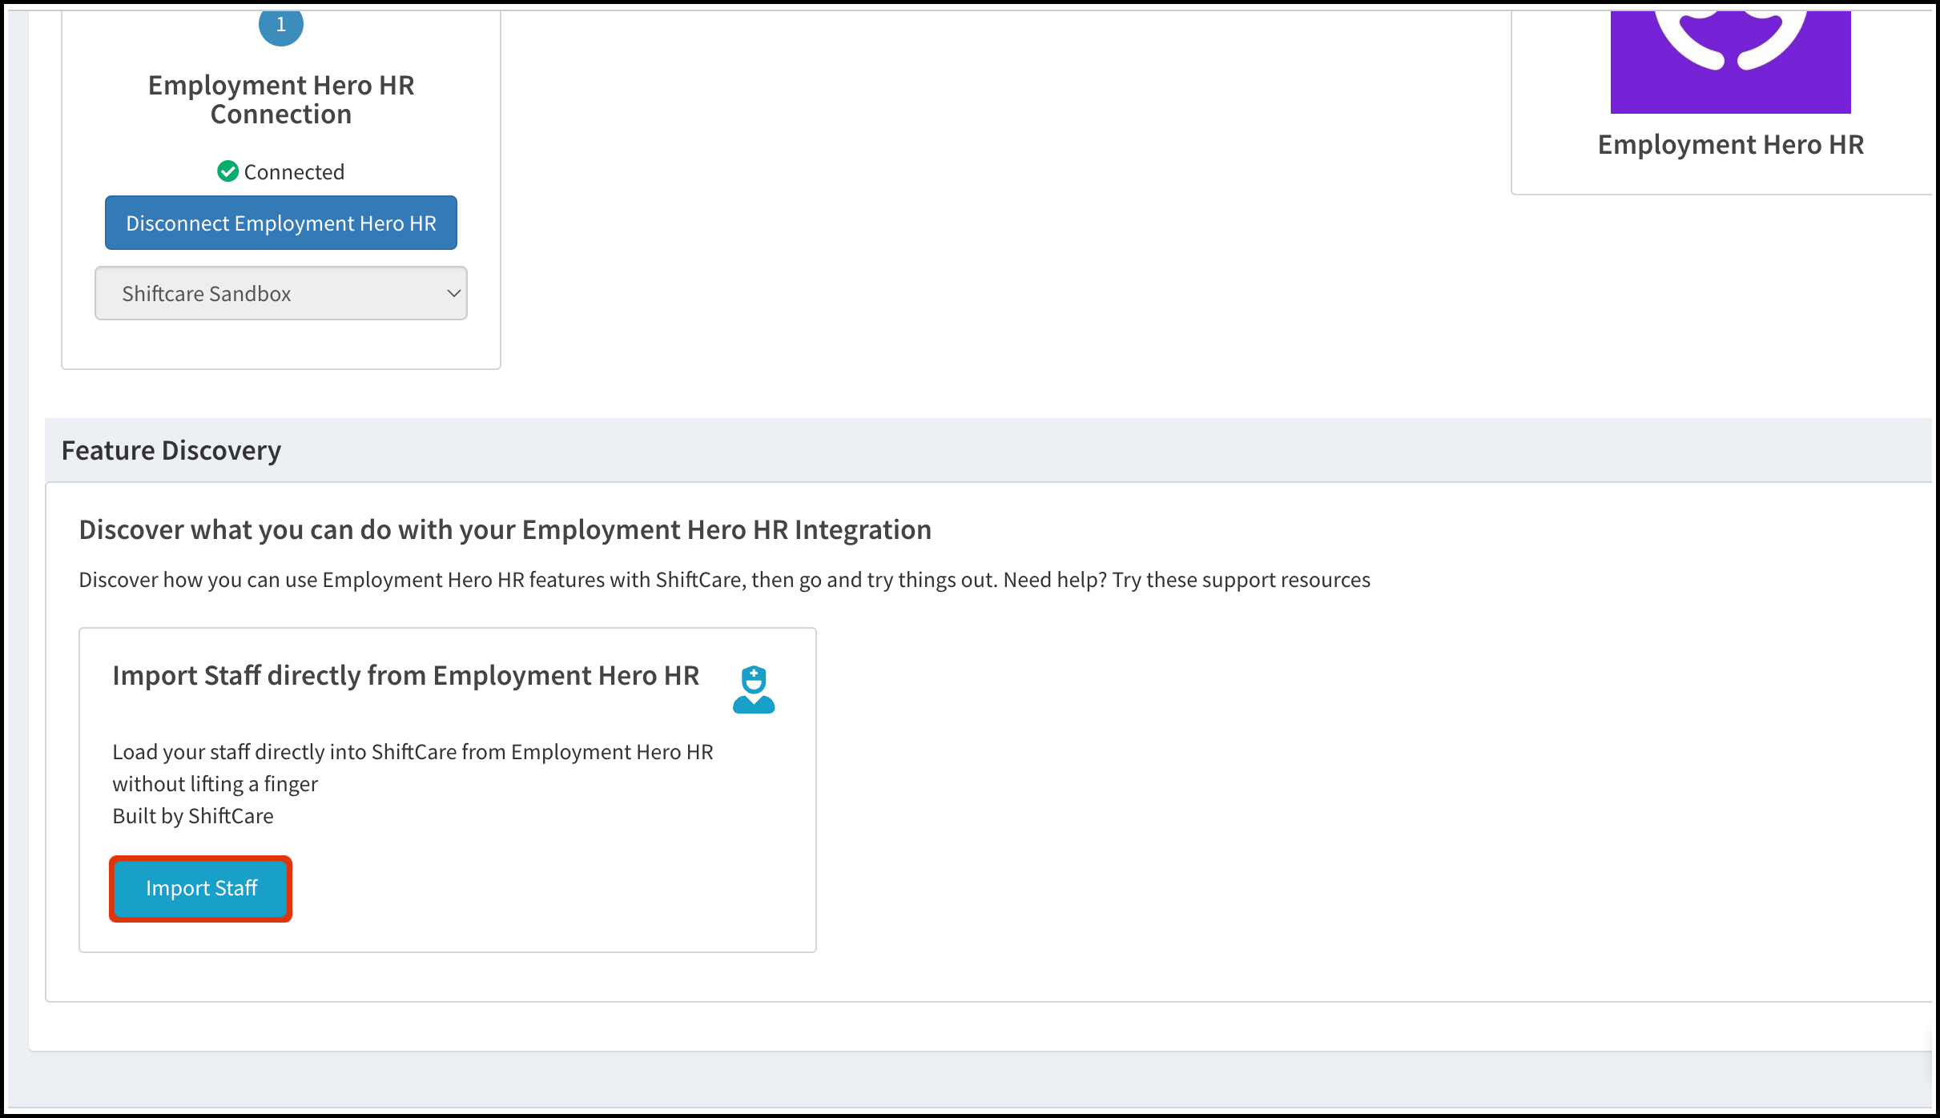This screenshot has width=1940, height=1118.
Task: Open the Try these support resources text
Action: pos(1241,580)
